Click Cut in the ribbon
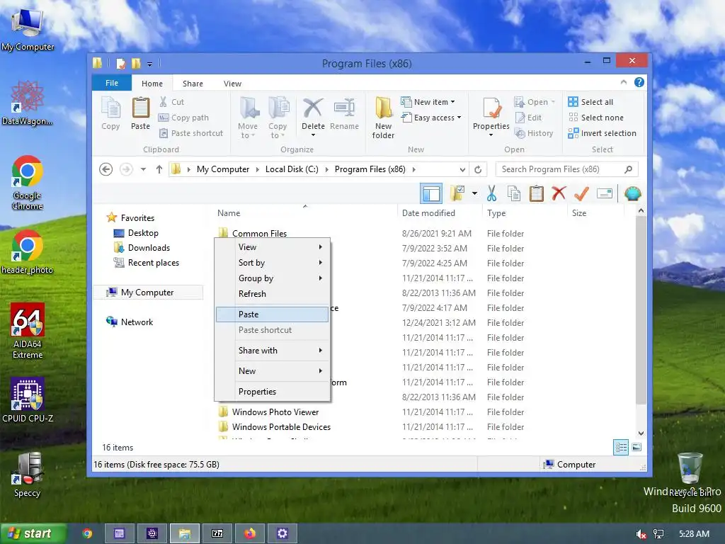The width and height of the screenshot is (725, 544). pyautogui.click(x=171, y=102)
